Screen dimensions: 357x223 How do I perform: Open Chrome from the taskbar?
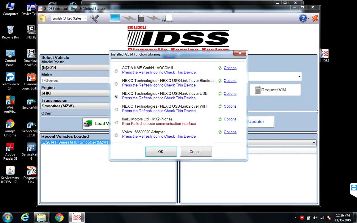tap(59, 218)
